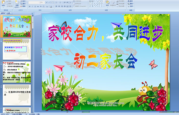Open the Paste button's dropdown arrow

click(3, 7)
